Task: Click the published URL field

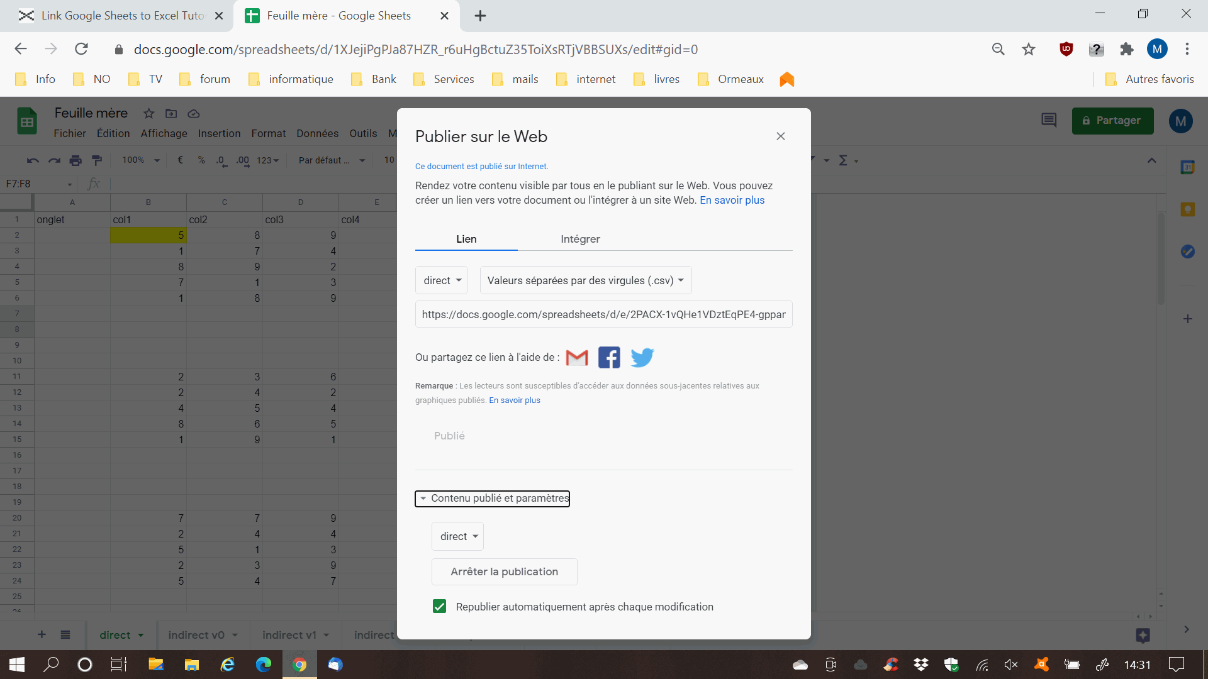Action: click(603, 314)
